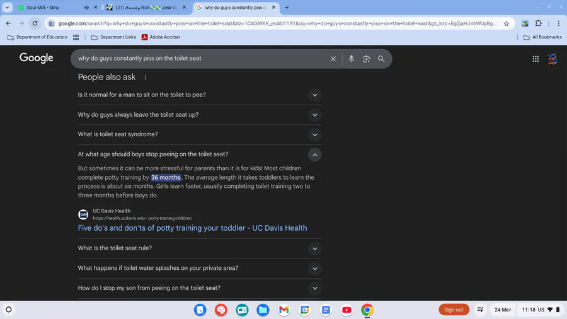Switch to the Sour Milk - Miny tab
The height and width of the screenshot is (319, 567).
(x=50, y=8)
